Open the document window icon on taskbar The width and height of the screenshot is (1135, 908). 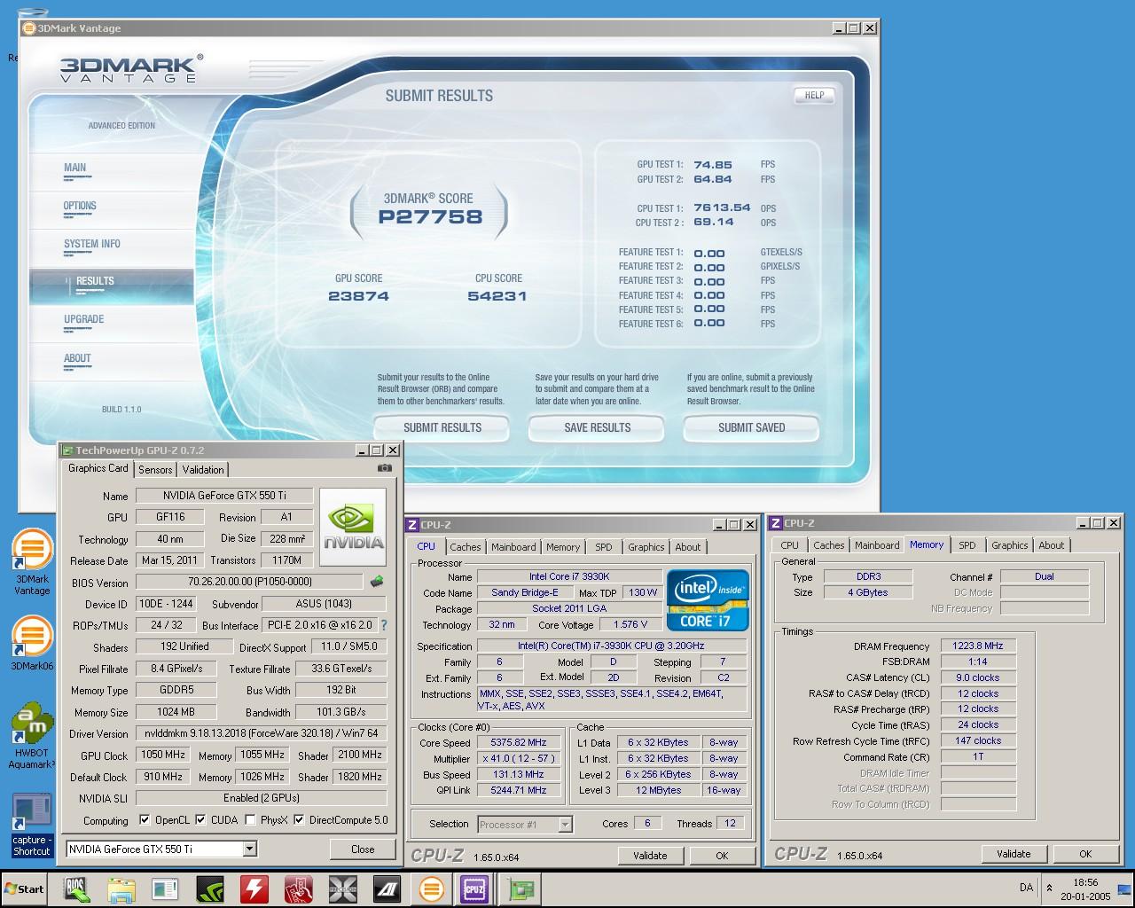click(x=166, y=888)
